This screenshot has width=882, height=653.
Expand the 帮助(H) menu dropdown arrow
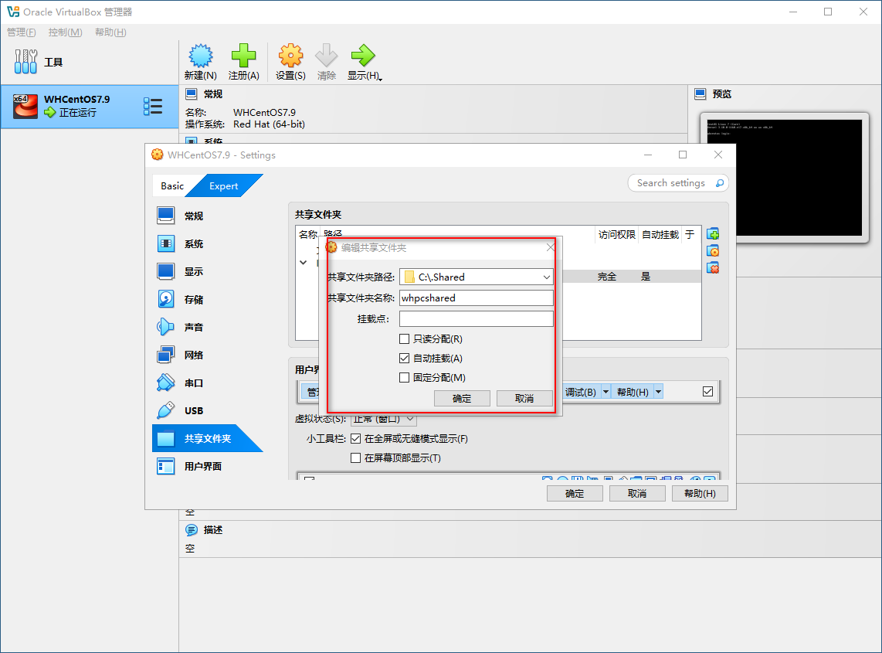(x=658, y=392)
